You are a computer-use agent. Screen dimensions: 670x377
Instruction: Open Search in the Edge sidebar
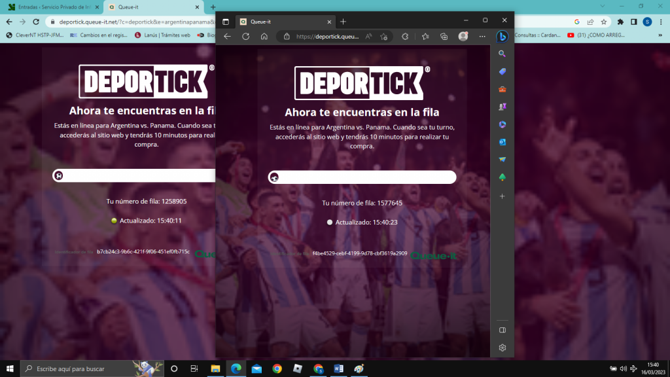pos(502,54)
